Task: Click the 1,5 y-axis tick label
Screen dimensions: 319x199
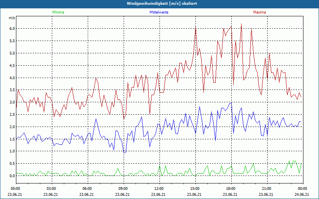Action: (x=12, y=139)
